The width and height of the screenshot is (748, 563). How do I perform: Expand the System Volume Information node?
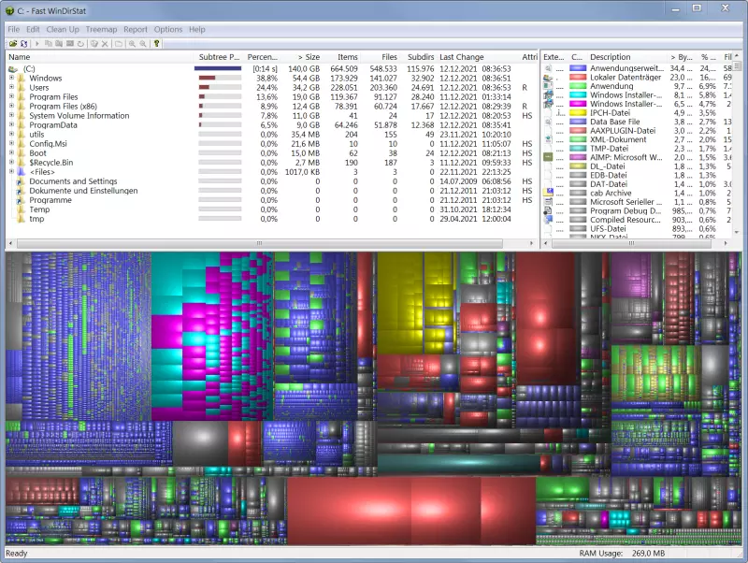[11, 115]
